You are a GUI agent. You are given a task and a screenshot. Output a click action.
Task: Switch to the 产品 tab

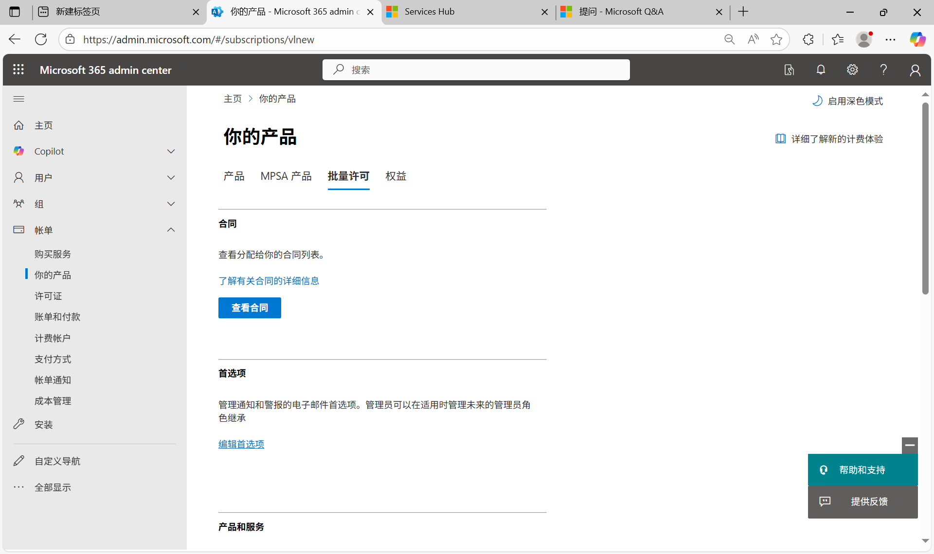(x=234, y=176)
